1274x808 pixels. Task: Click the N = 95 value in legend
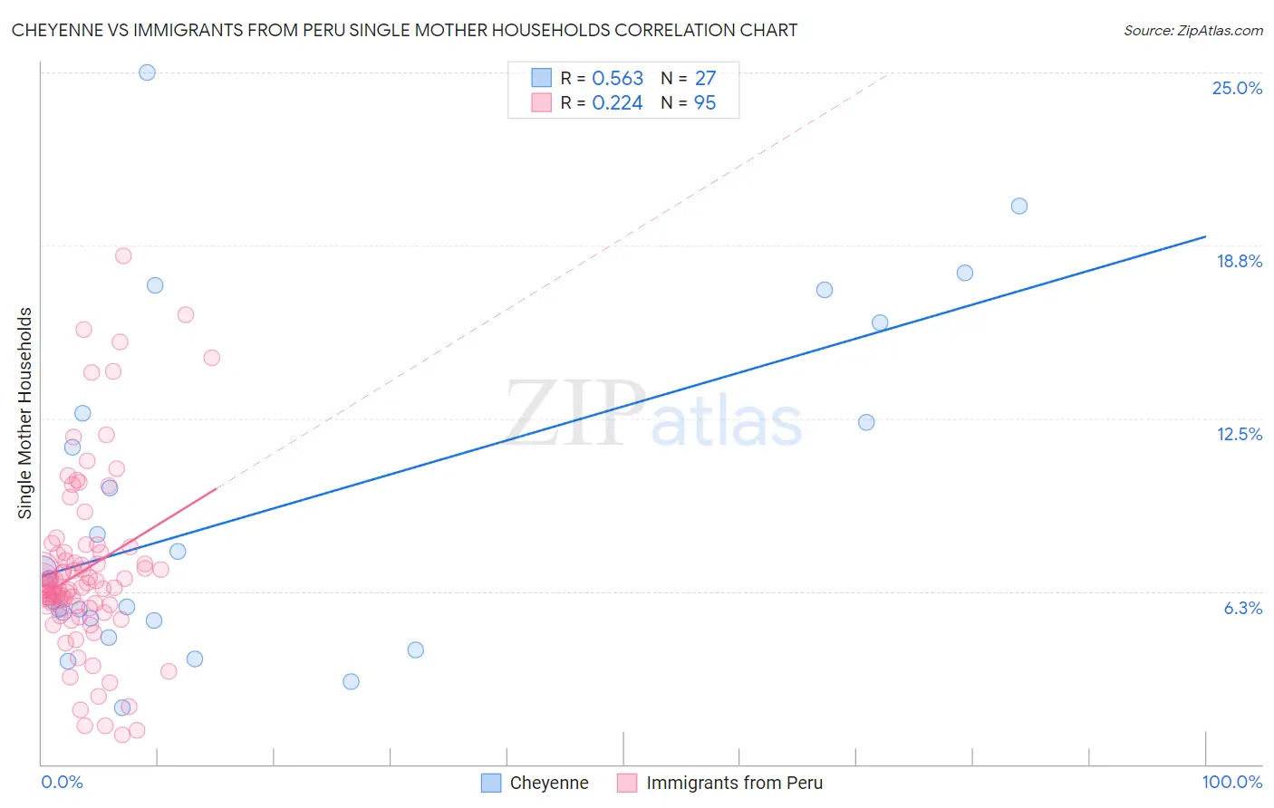pyautogui.click(x=689, y=102)
